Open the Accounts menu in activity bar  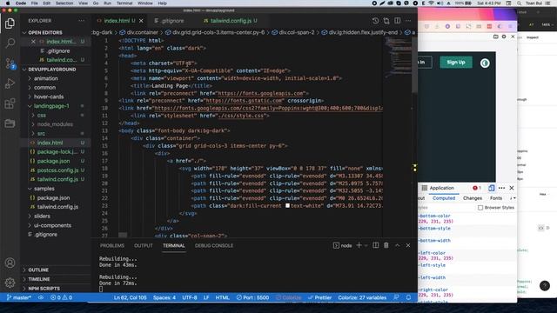(10, 263)
